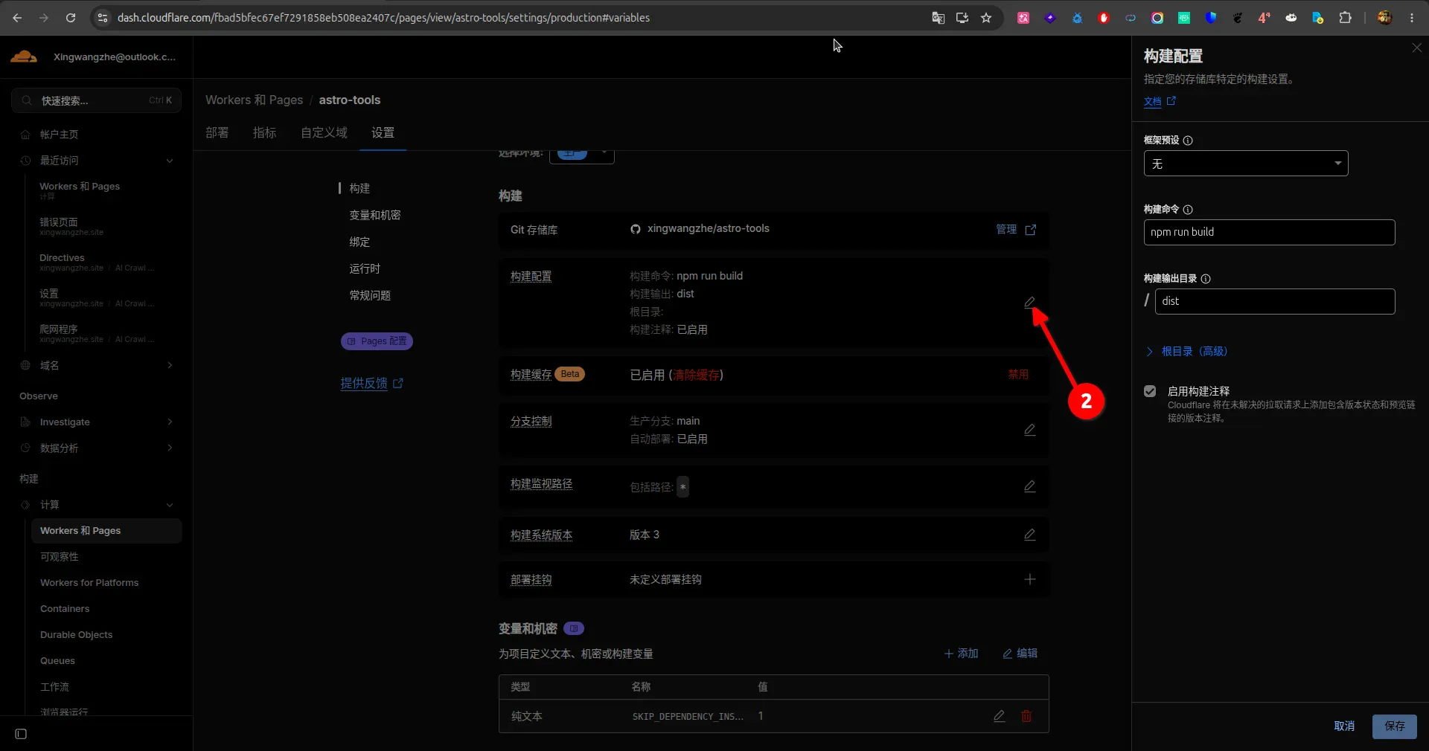The width and height of the screenshot is (1429, 751).
Task: Open the 文档 documentation link
Action: click(1160, 101)
